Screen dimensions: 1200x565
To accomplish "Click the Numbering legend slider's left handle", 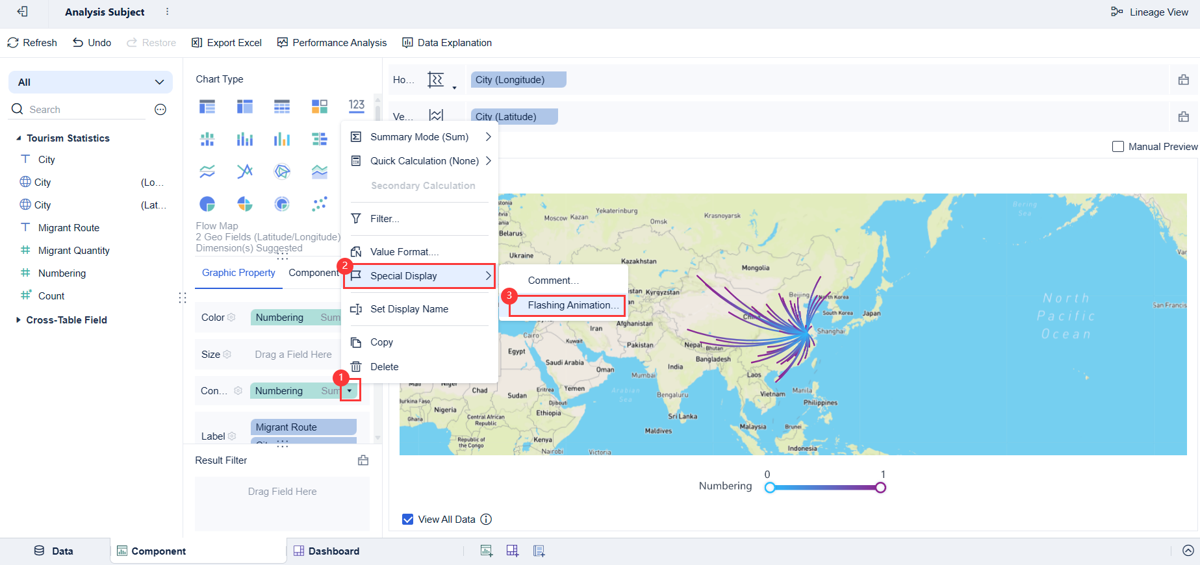I will click(770, 488).
